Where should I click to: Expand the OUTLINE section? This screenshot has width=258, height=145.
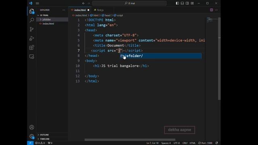(x=52, y=135)
